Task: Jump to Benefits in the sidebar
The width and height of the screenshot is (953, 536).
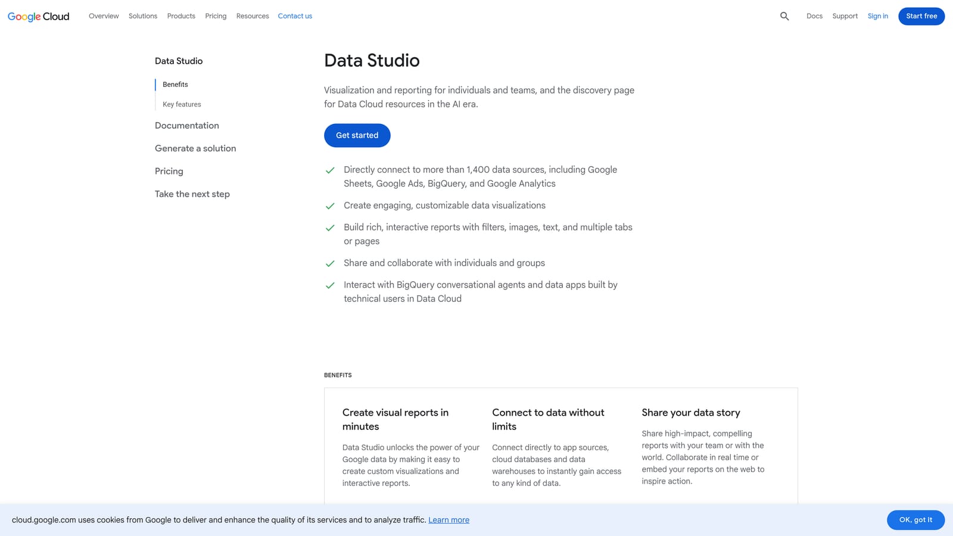Action: 175,85
